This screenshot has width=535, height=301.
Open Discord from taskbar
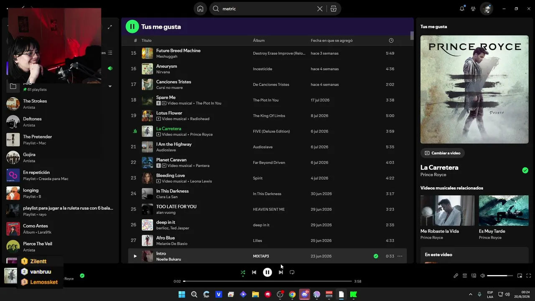coord(305,294)
